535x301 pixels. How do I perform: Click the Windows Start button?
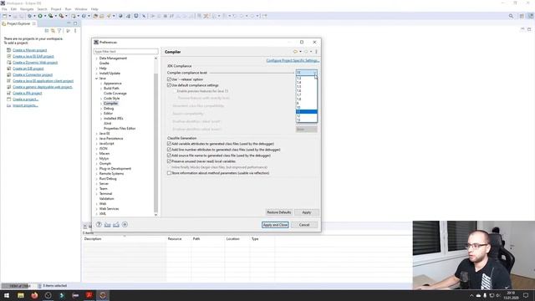click(x=7, y=295)
